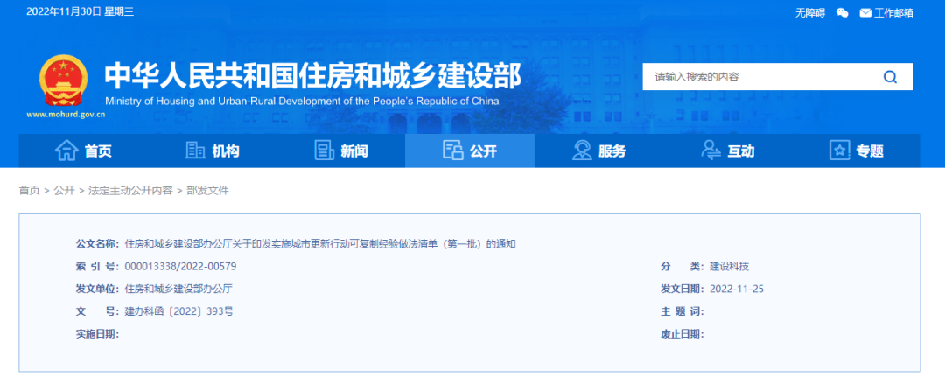Click issuing unit 住房和城乡建设部办公厅

[178, 290]
